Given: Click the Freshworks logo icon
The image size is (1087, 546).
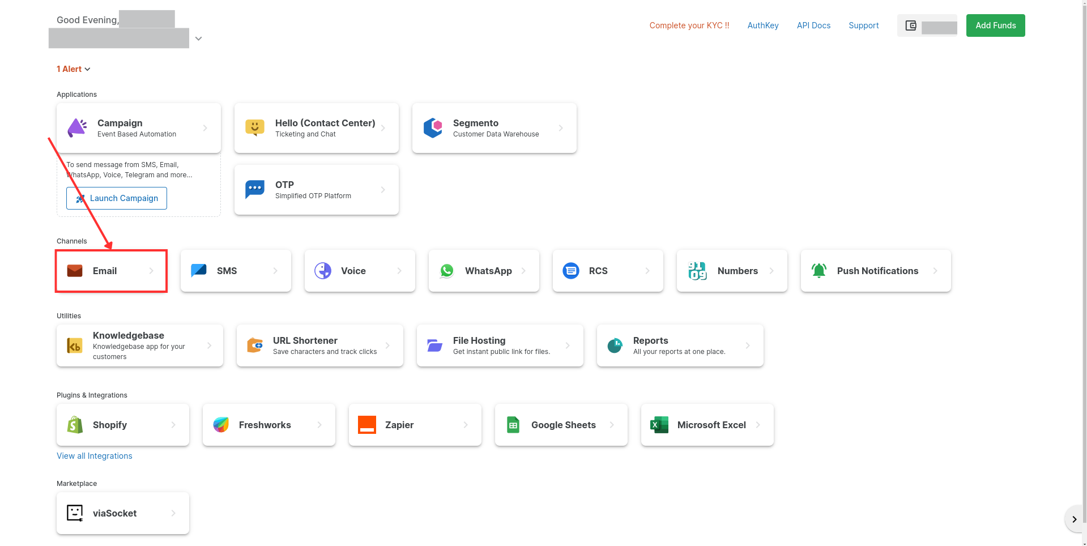Looking at the screenshot, I should click(221, 425).
